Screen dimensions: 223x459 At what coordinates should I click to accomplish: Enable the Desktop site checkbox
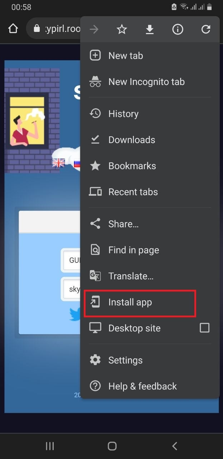click(204, 328)
